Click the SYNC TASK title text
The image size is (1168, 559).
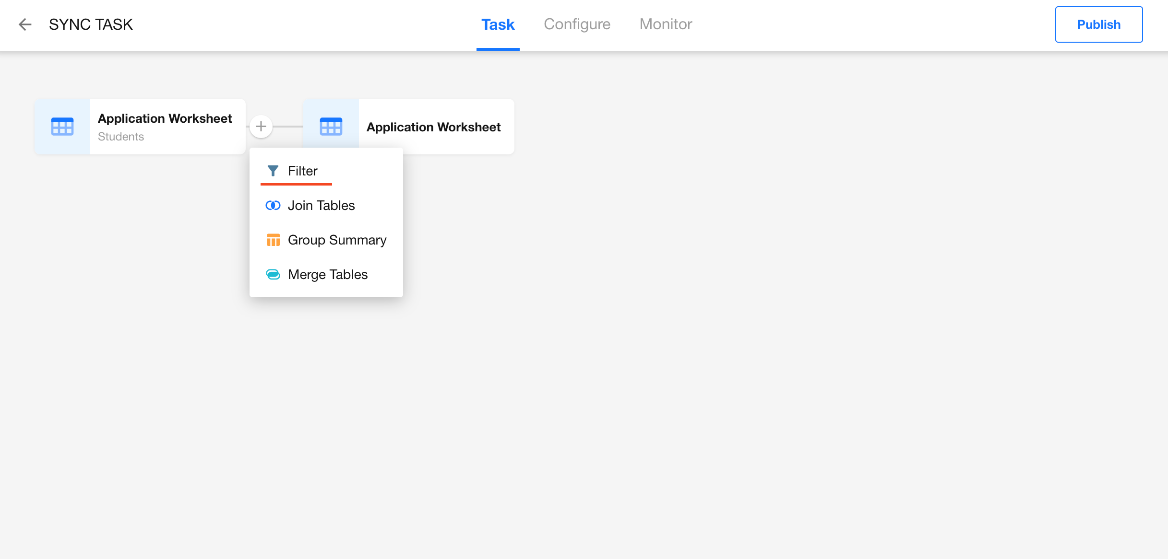91,24
